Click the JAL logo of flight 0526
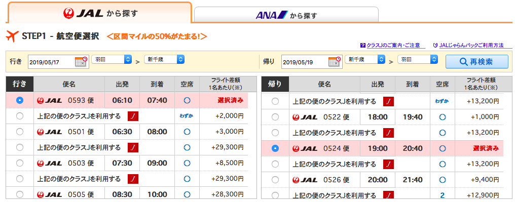The width and height of the screenshot is (515, 202). tap(305, 180)
